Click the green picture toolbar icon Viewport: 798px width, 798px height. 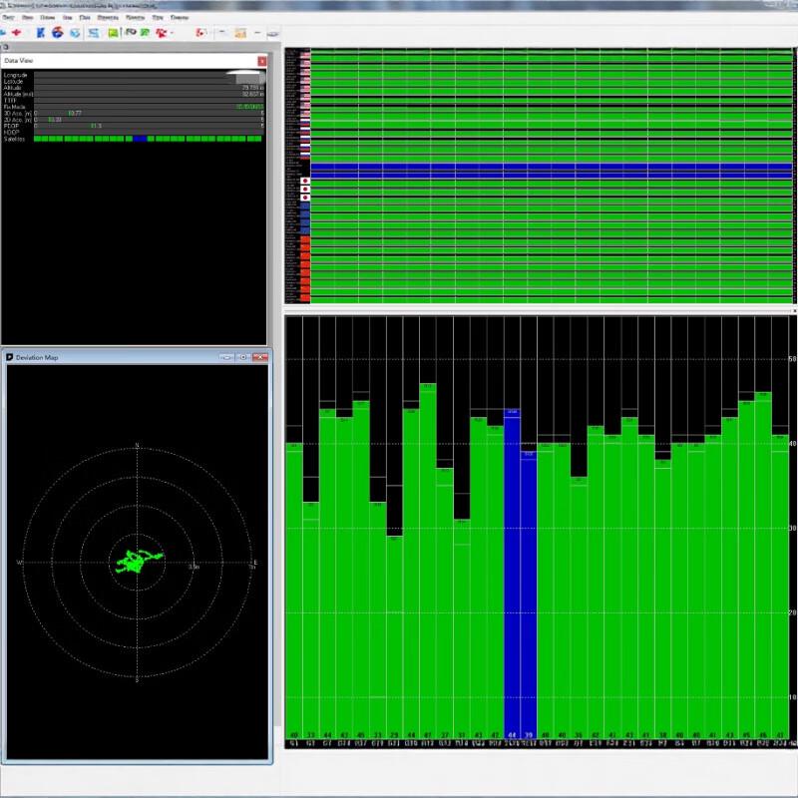click(113, 33)
